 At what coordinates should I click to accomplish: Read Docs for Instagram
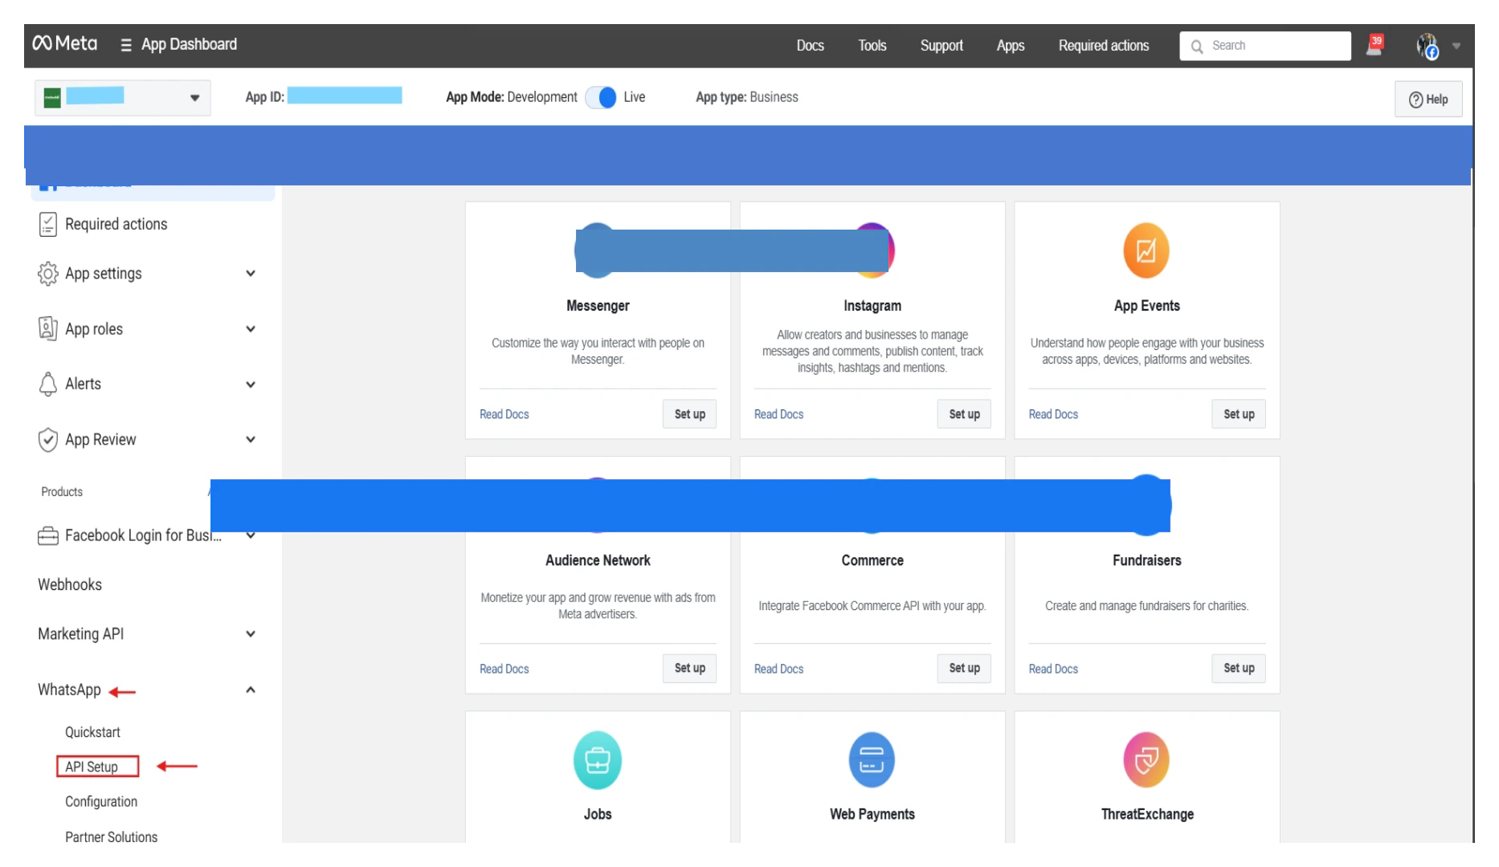click(779, 414)
